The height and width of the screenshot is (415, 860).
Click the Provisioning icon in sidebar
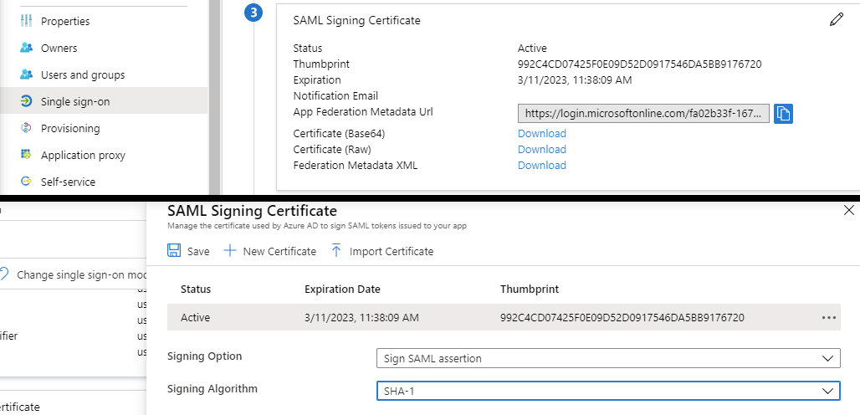tap(26, 128)
